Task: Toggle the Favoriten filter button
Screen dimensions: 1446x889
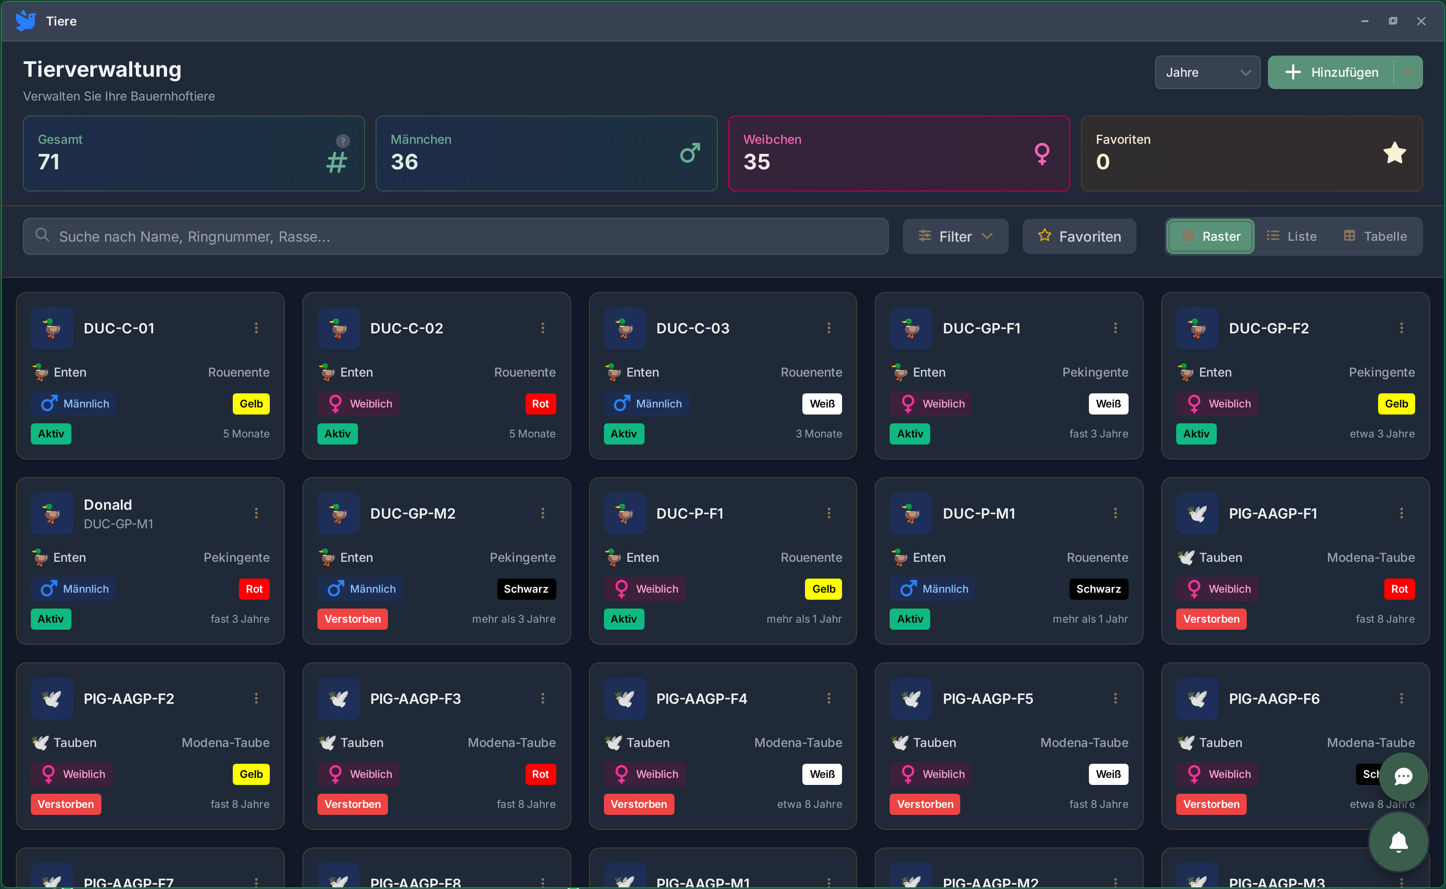Action: pos(1079,236)
